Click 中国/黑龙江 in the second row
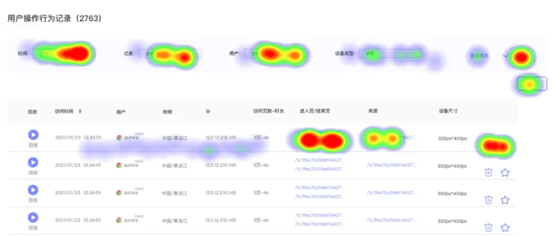Image resolution: width=552 pixels, height=237 pixels. [175, 165]
